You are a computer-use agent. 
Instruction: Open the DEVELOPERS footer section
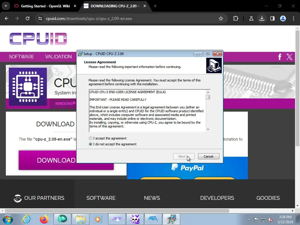coord(217,198)
